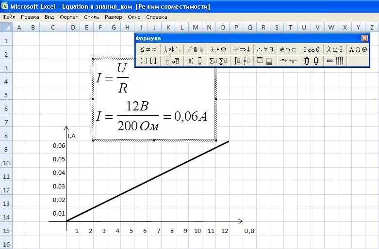Close the Формула toolbar
Viewport: 379px width, 249px height.
[364, 38]
